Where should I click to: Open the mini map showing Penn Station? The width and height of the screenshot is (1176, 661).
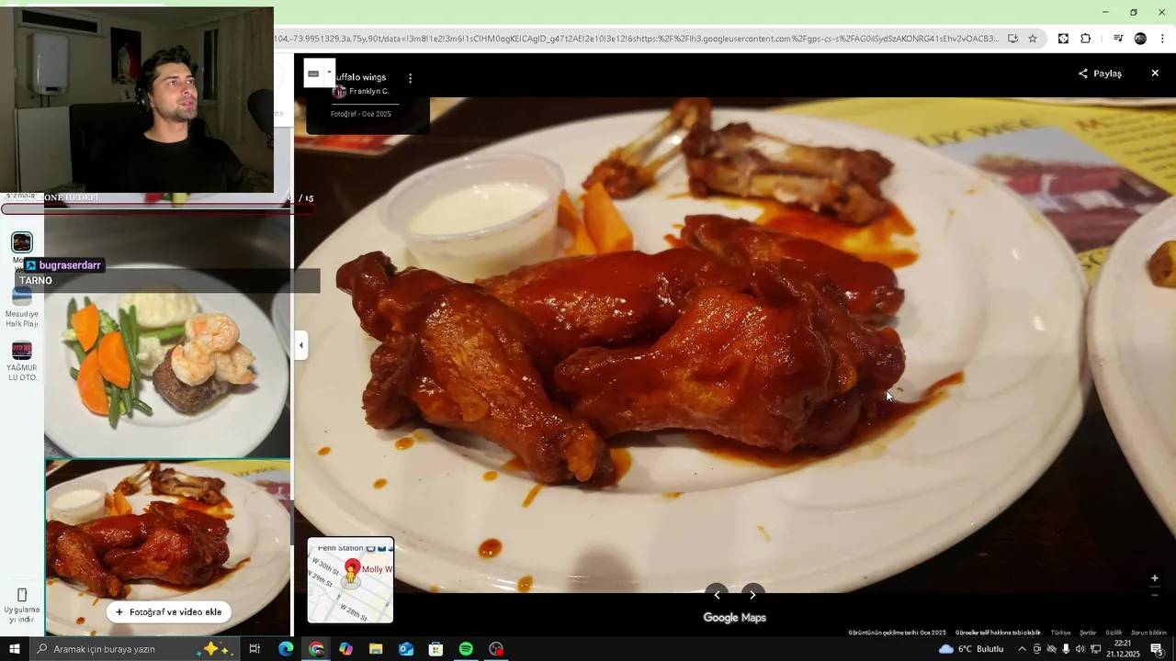point(350,580)
